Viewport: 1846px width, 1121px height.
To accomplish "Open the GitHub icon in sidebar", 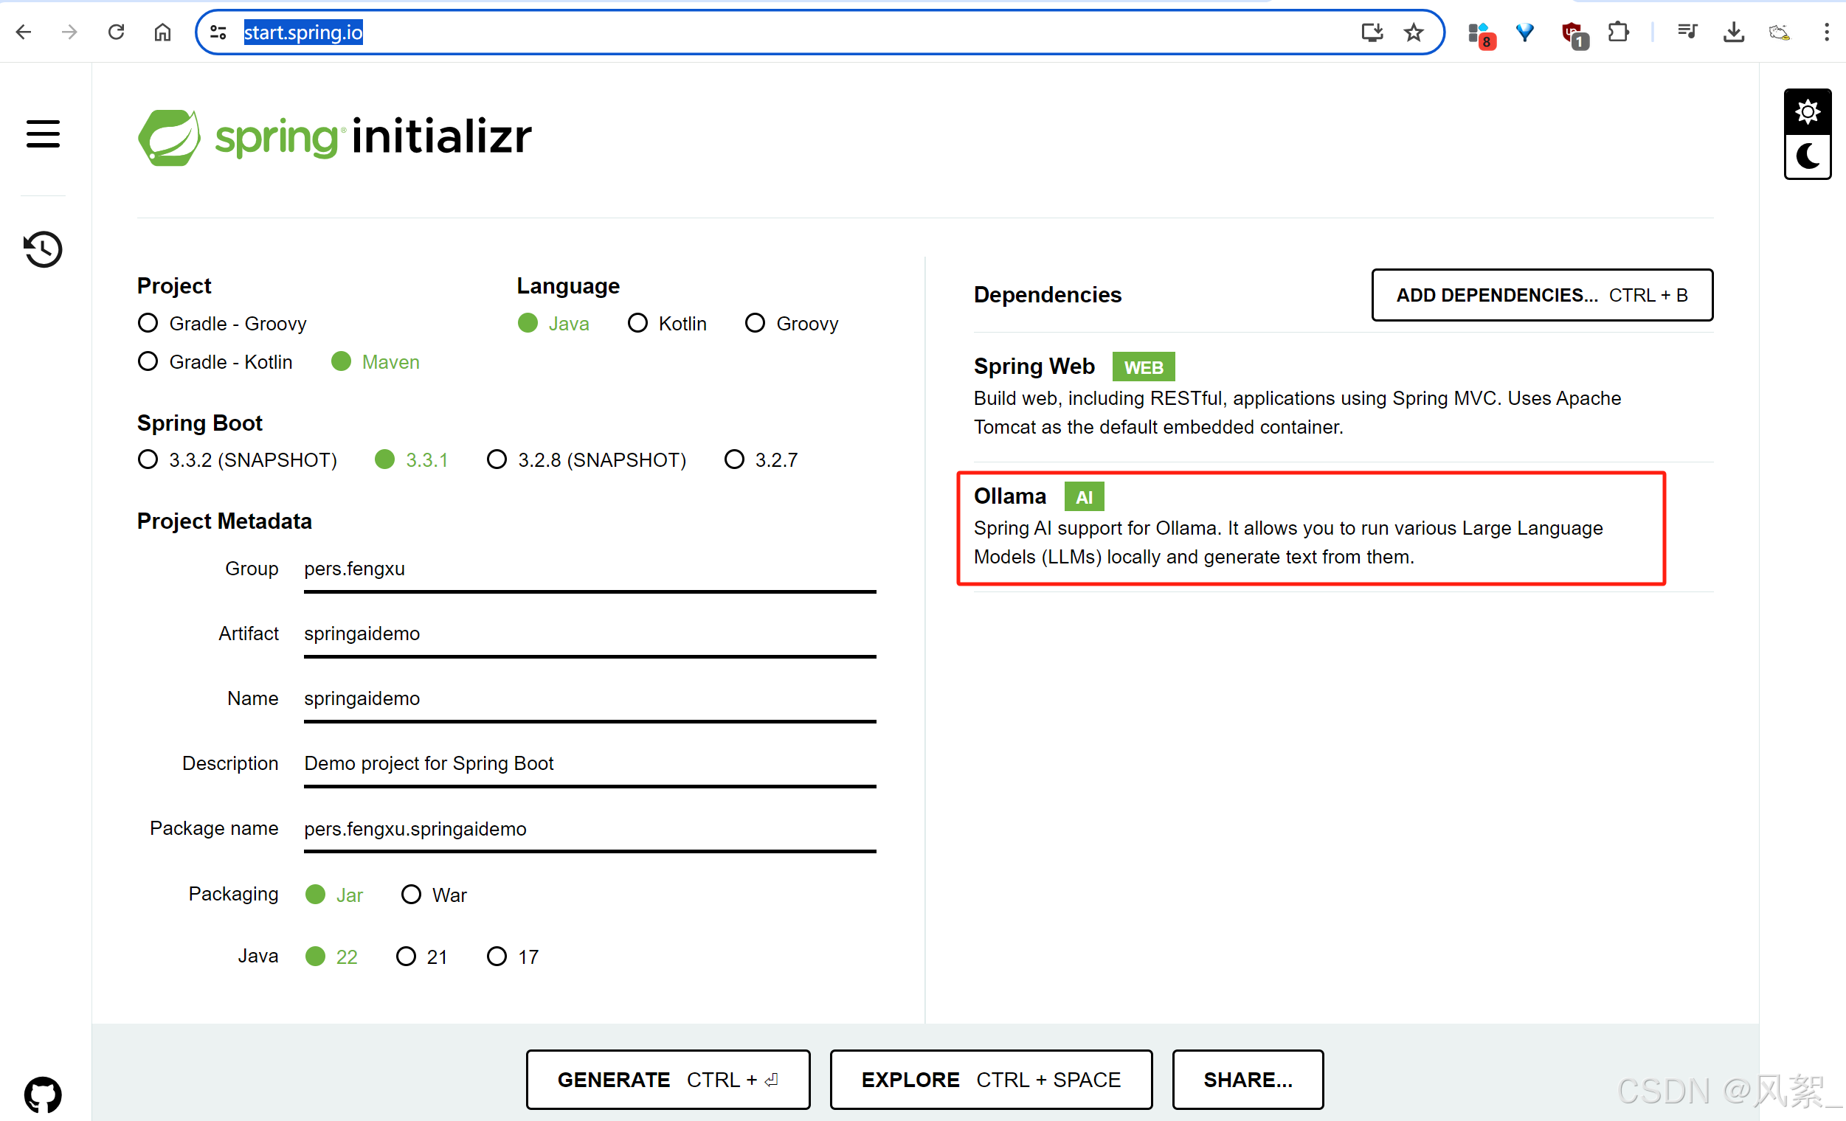I will pos(43,1094).
